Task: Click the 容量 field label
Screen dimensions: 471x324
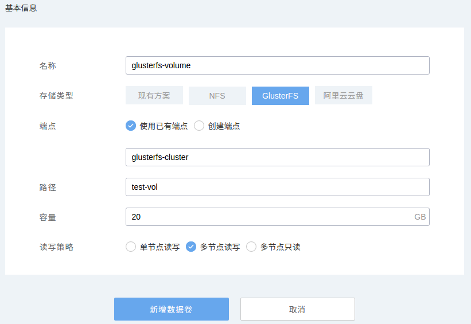Action: (48, 217)
